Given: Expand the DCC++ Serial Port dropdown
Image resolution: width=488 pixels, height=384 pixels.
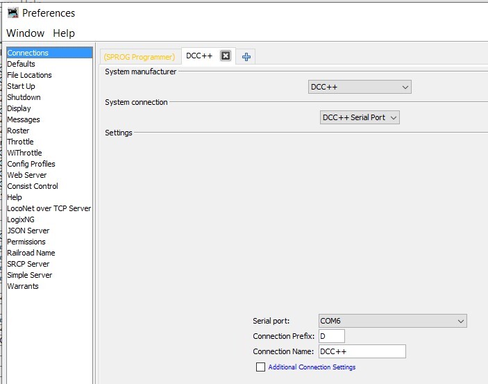Looking at the screenshot, I should [360, 117].
